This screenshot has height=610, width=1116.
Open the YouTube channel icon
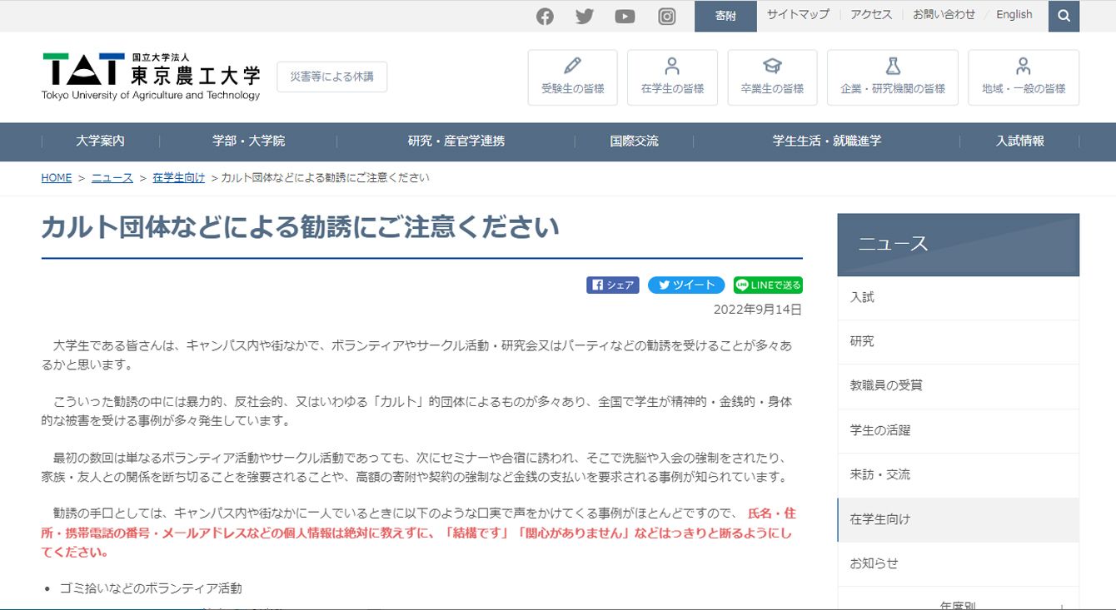point(625,17)
